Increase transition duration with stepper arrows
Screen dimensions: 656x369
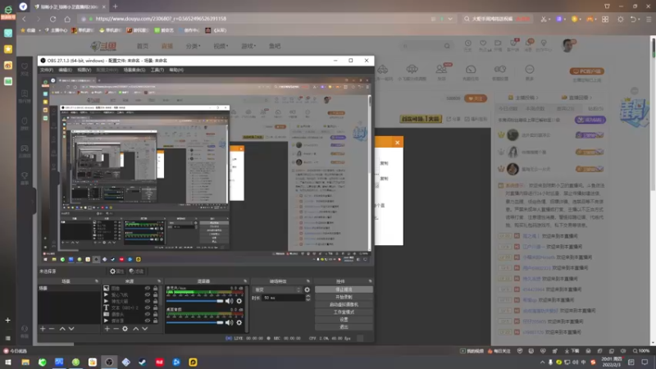click(x=308, y=296)
